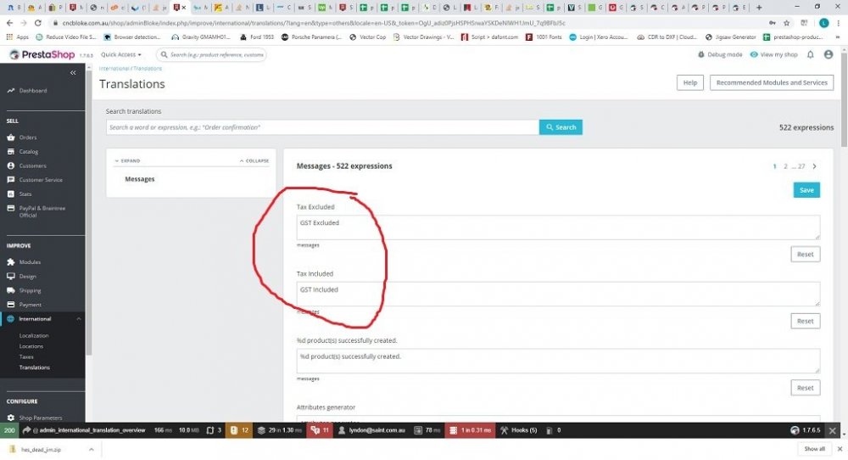Screen dimensions: 848x460
Task: Collapse the International menu chevron
Action: tap(78, 319)
